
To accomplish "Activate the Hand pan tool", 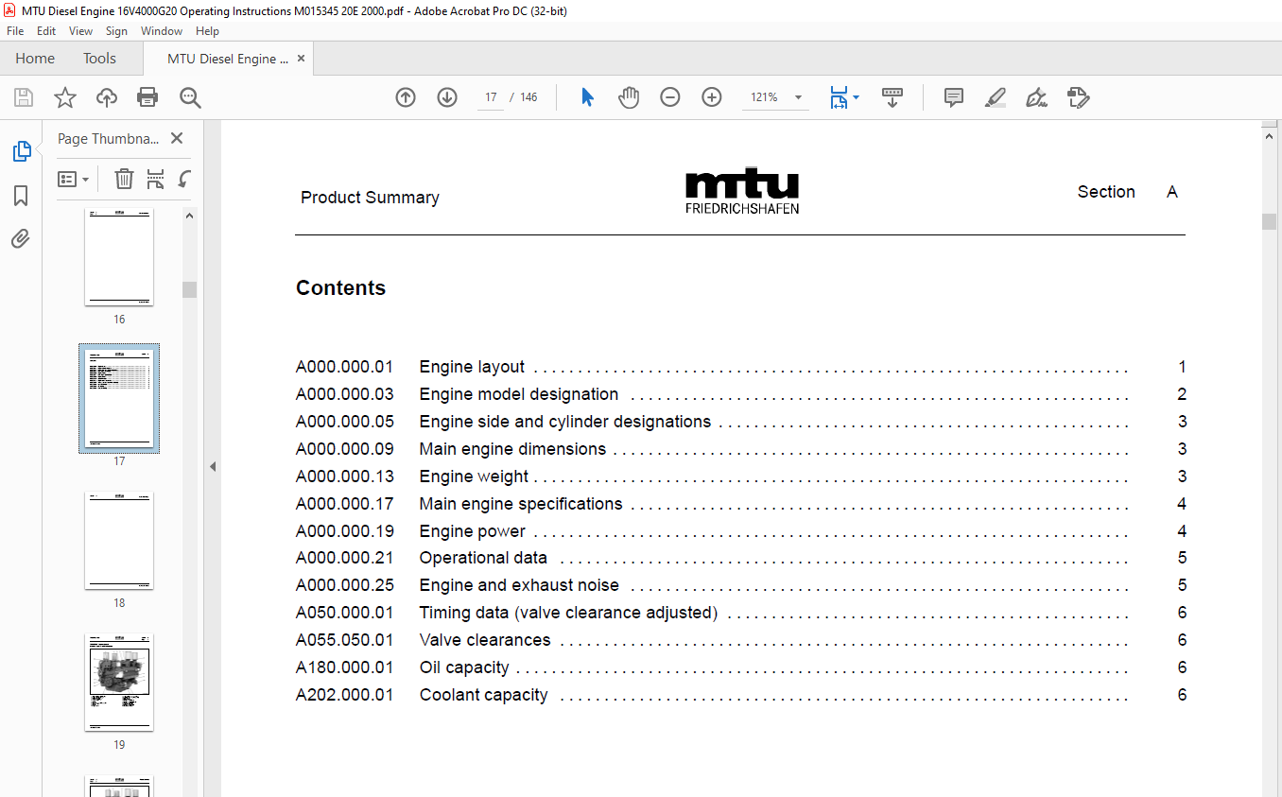I will pos(629,97).
